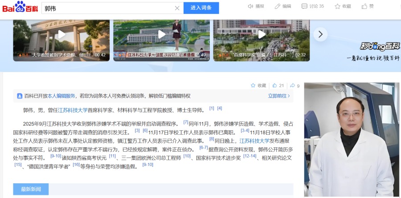Show next videos with right arrow
The width and height of the screenshot is (401, 198).
320,35
